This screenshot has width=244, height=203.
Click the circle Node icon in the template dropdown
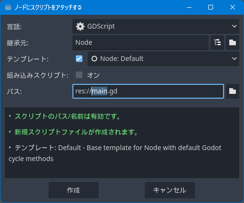point(94,59)
